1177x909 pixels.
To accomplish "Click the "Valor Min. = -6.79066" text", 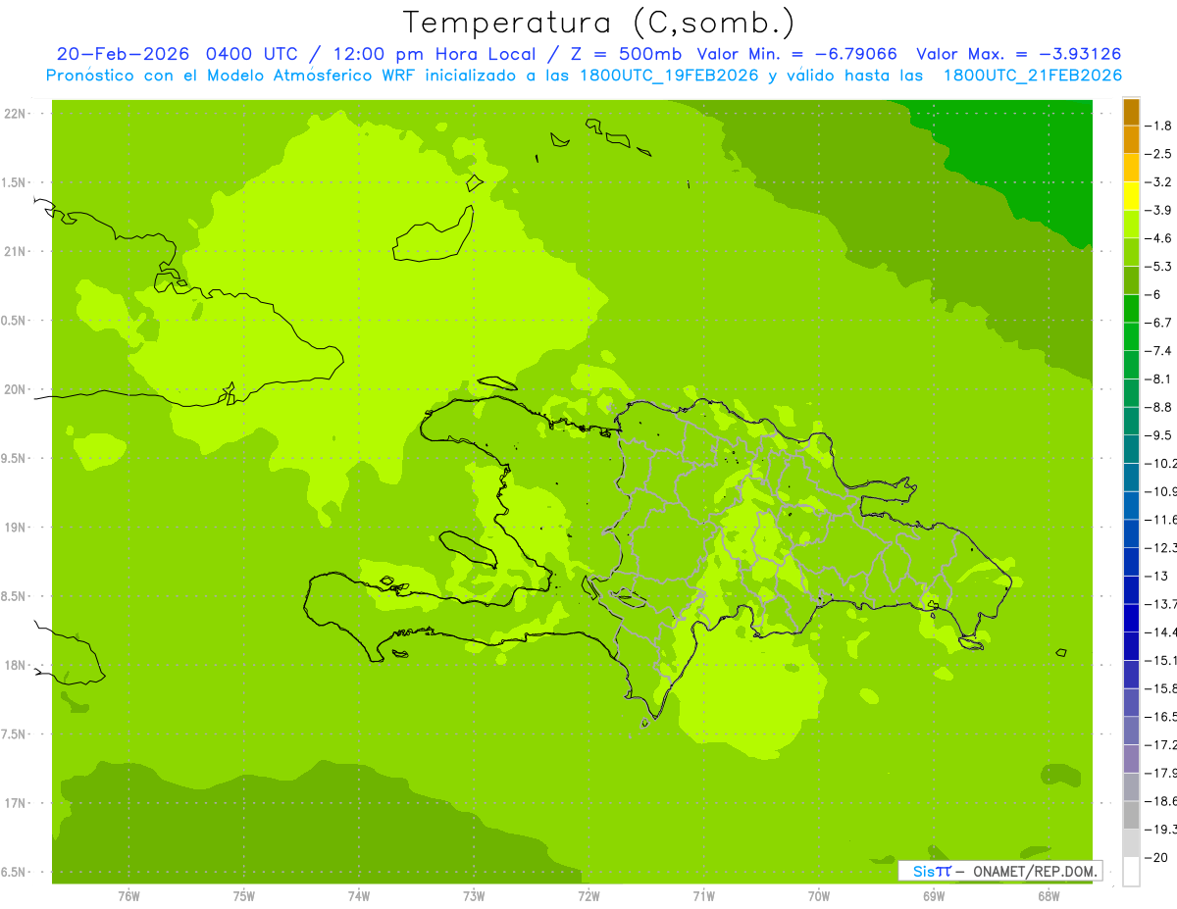I will 796,54.
